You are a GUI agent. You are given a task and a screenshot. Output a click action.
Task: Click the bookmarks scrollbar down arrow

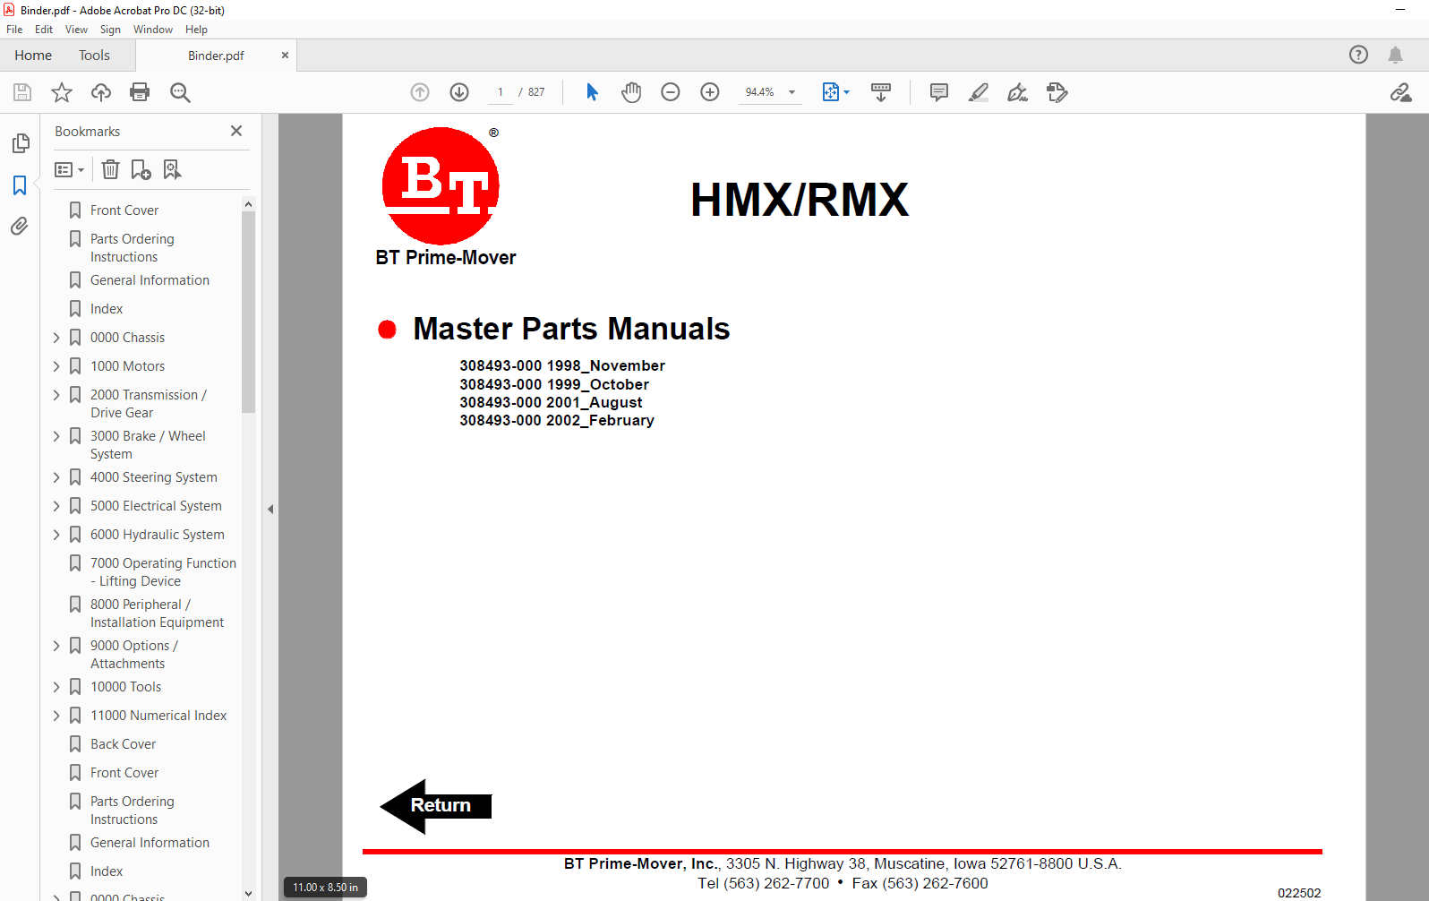(248, 894)
